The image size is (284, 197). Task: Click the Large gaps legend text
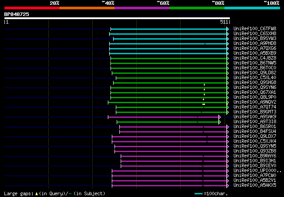coord(55,193)
